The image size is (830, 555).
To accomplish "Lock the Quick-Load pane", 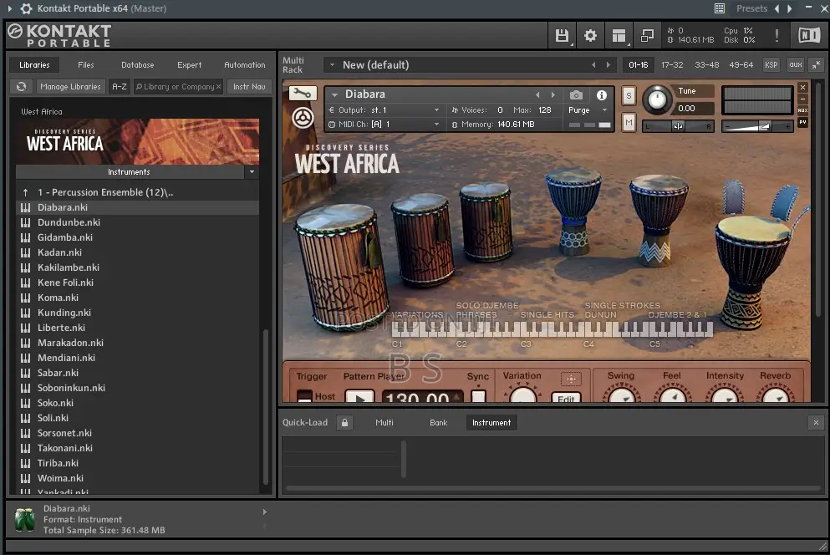I will 344,423.
